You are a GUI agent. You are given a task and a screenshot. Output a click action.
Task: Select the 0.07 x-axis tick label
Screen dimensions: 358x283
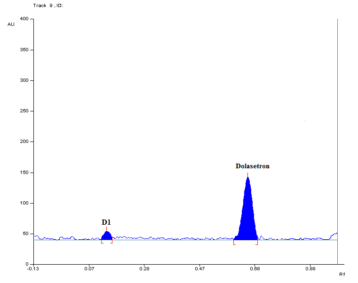coord(89,269)
